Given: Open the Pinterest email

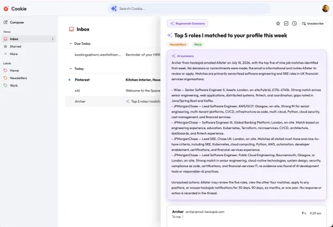Looking at the screenshot, I should click(x=113, y=80).
